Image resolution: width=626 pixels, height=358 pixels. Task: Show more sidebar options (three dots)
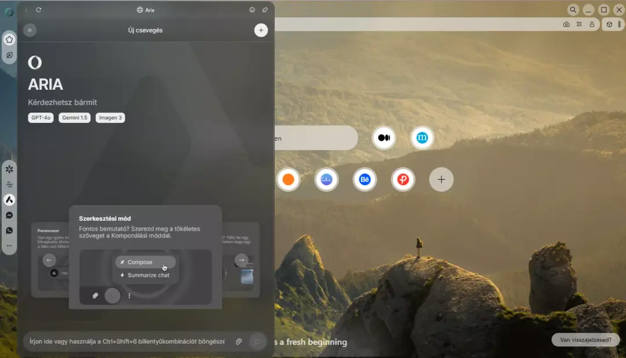click(10, 246)
